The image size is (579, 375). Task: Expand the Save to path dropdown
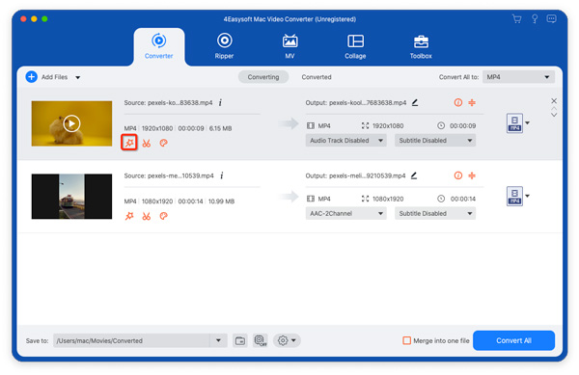pyautogui.click(x=218, y=340)
